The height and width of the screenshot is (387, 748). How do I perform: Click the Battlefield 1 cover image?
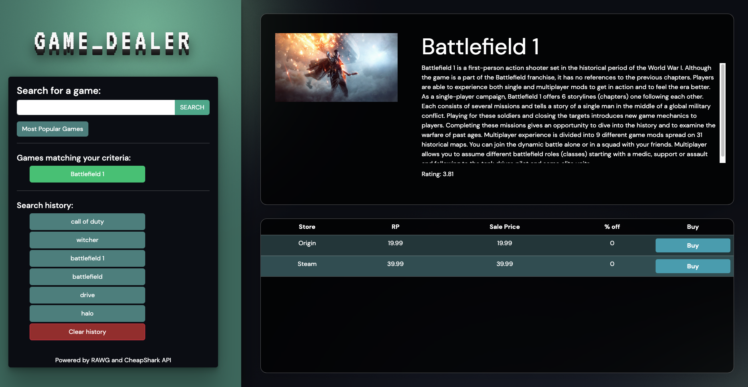pos(336,67)
